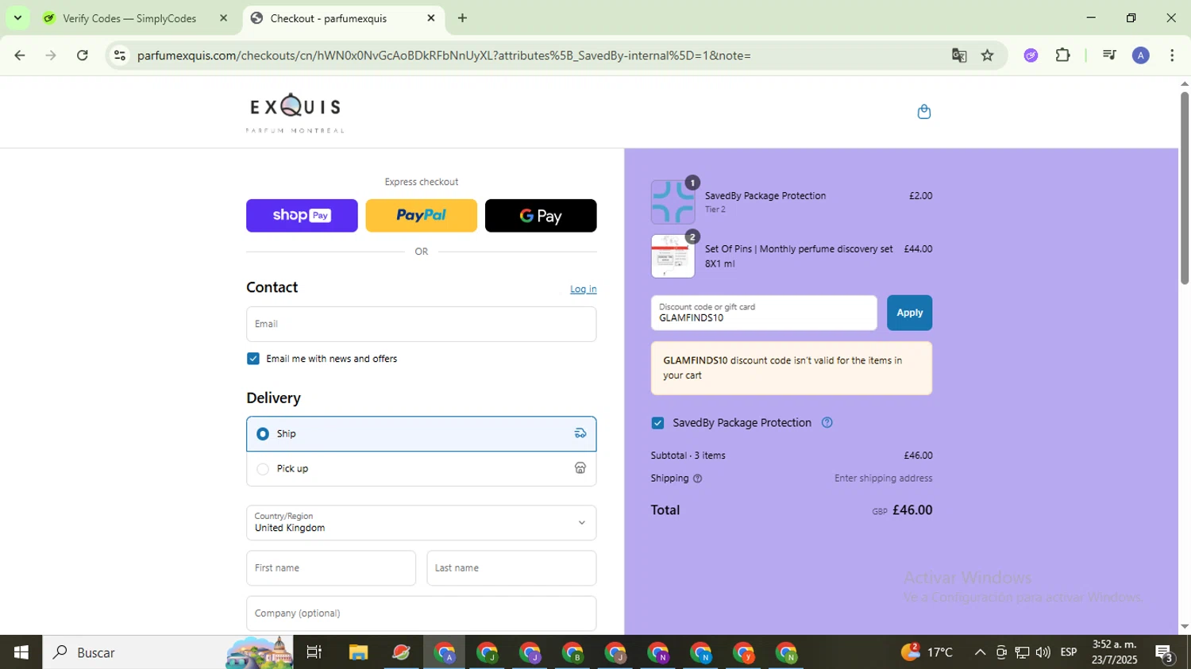Click the page vertical scrollbar thumb
Screen dimensions: 1191x669
coord(1184,188)
